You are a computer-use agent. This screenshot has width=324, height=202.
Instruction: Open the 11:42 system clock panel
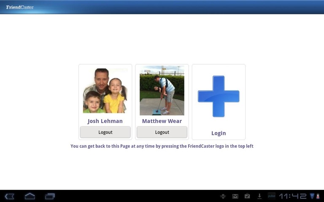coord(292,196)
